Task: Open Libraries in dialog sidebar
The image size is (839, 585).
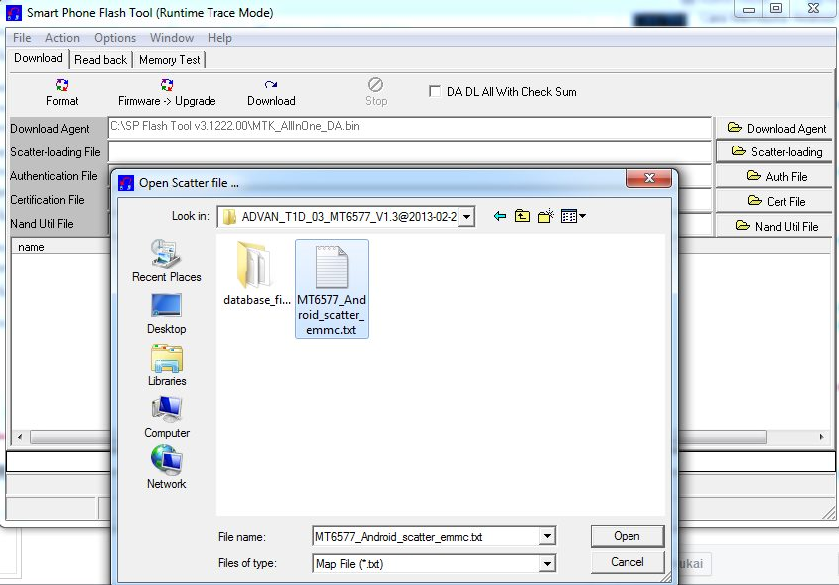Action: tap(167, 365)
